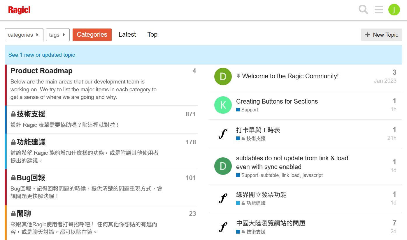Click the javascript tag
Viewport: 407px width, 240px height.
pos(313,175)
